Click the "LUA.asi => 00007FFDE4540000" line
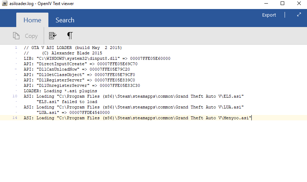This screenshot has width=307, height=182. tap(73, 113)
